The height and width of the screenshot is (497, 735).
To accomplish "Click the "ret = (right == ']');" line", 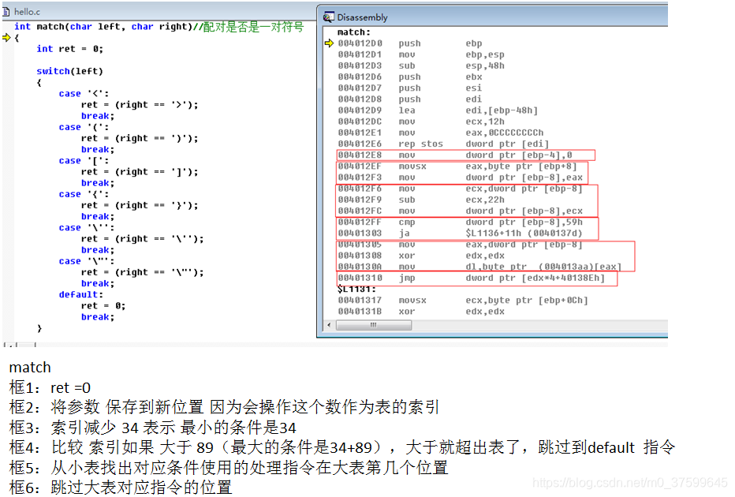I will pos(140,172).
